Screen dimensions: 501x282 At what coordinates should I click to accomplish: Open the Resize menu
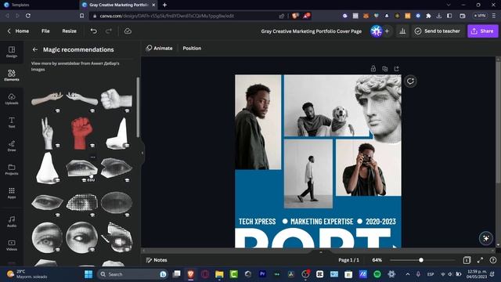coord(69,31)
